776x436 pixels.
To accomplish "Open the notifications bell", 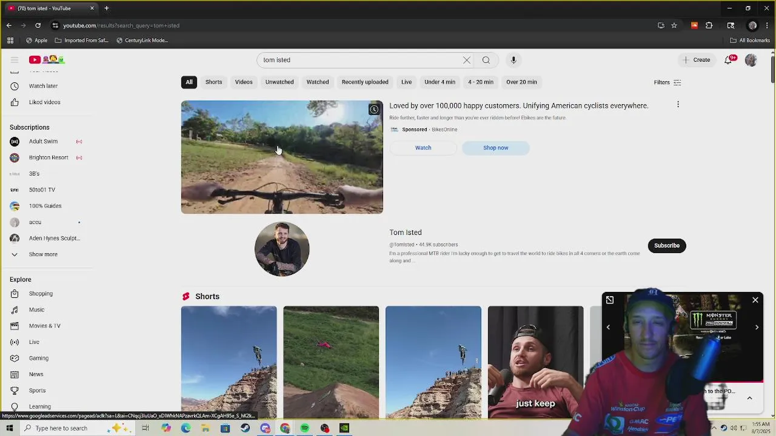I will tap(729, 59).
